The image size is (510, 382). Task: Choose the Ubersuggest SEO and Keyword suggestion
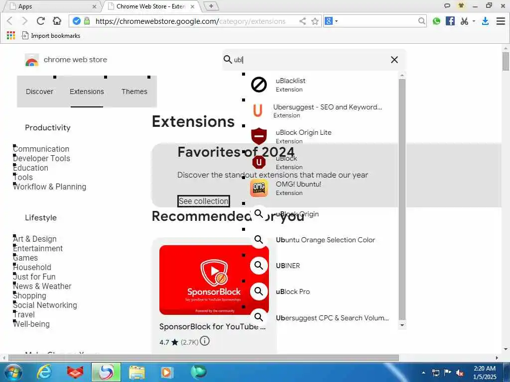click(320, 111)
